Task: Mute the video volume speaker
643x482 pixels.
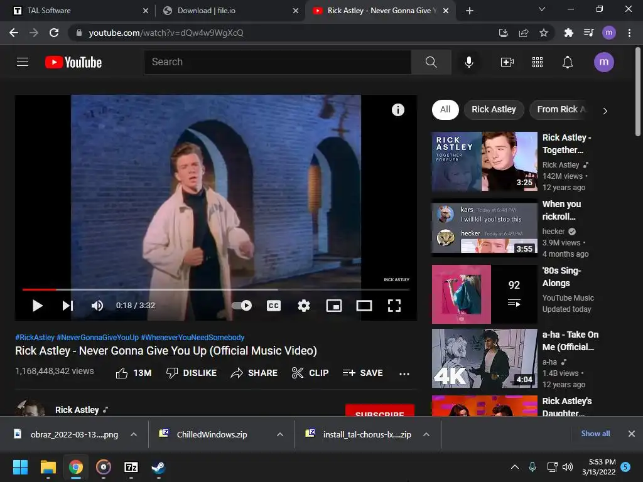Action: pyautogui.click(x=97, y=306)
